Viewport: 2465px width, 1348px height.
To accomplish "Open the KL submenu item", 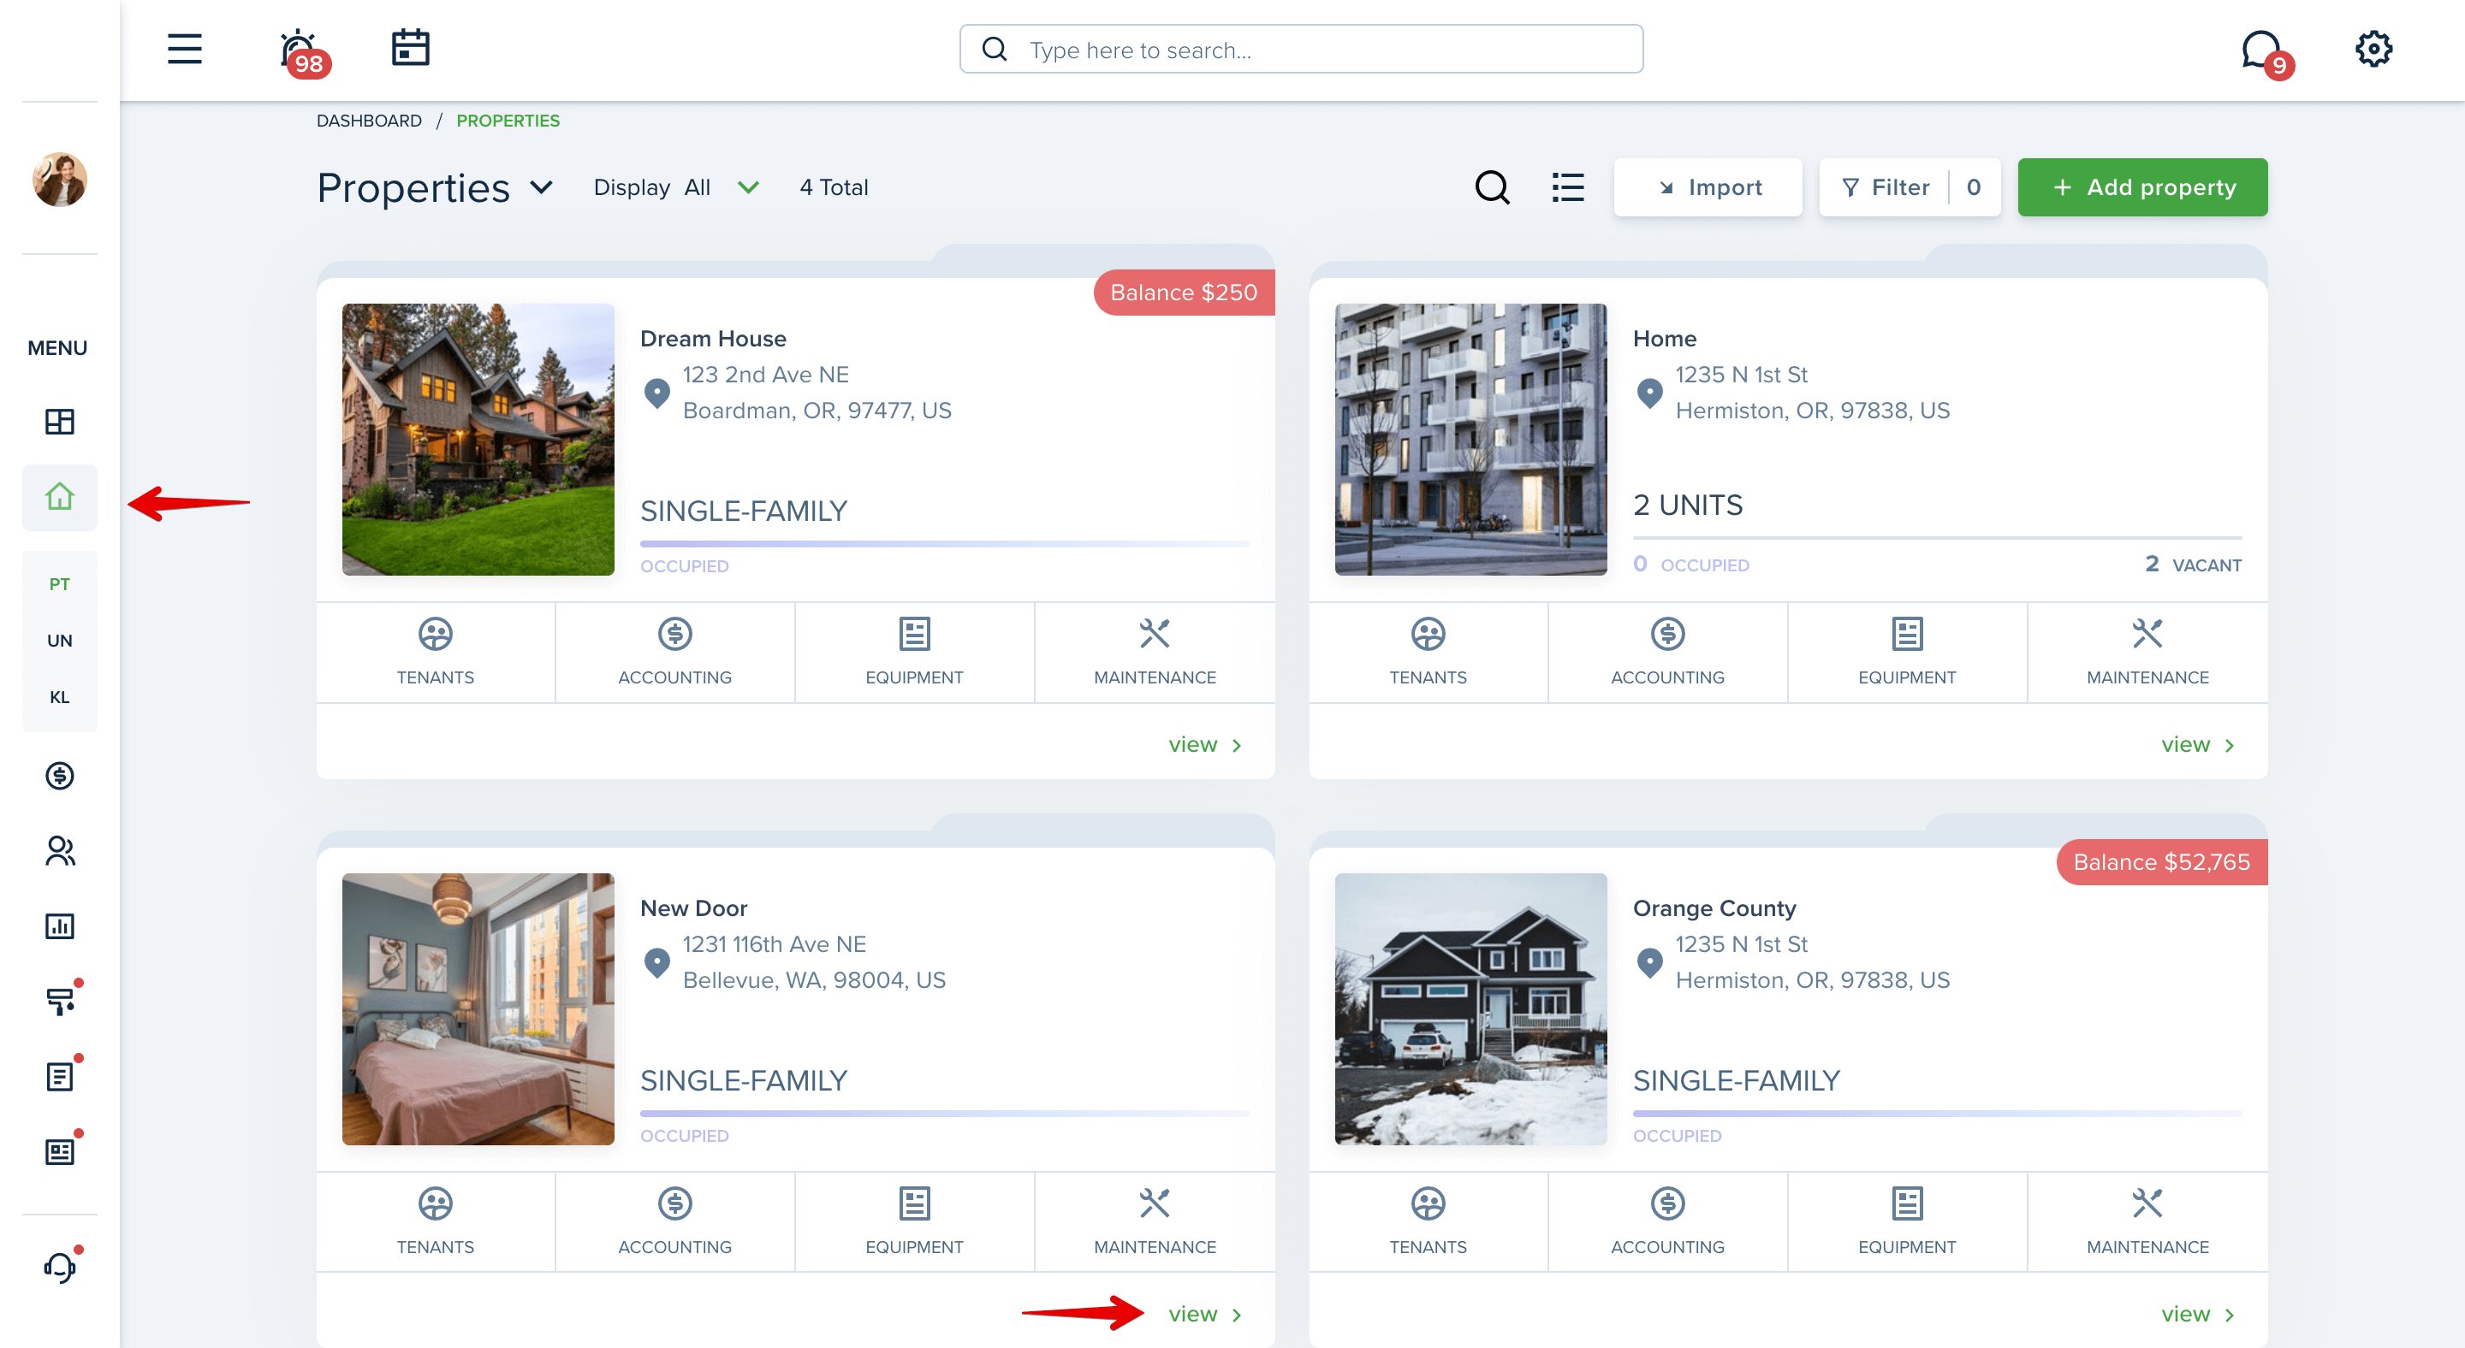I will click(x=59, y=697).
